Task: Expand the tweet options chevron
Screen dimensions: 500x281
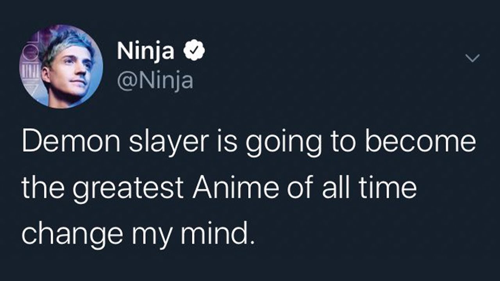Action: (x=472, y=58)
